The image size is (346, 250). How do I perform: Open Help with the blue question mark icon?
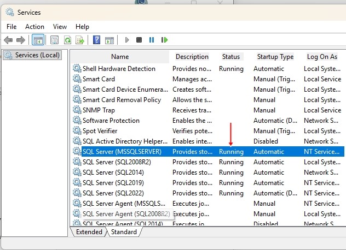(x=96, y=40)
